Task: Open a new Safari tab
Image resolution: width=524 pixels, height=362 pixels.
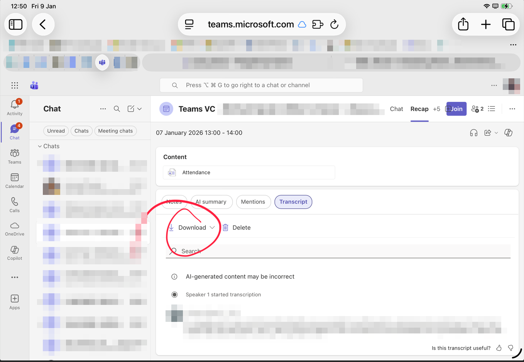Action: (x=486, y=24)
